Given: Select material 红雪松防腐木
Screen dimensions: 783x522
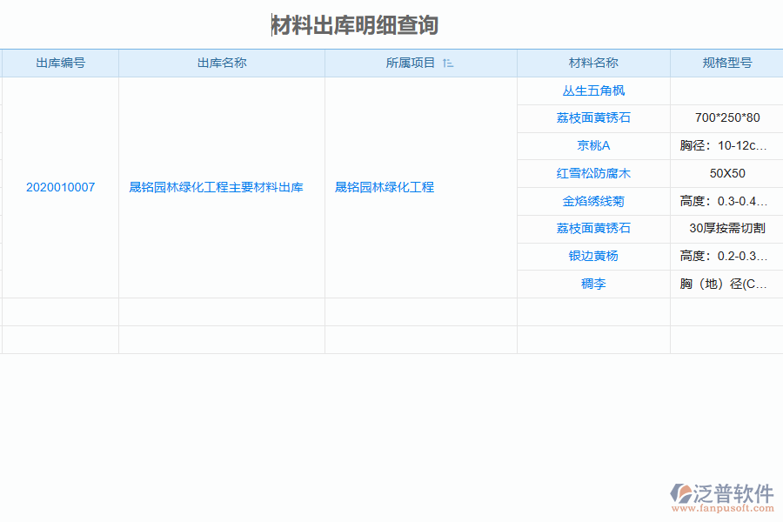Looking at the screenshot, I should [x=594, y=173].
